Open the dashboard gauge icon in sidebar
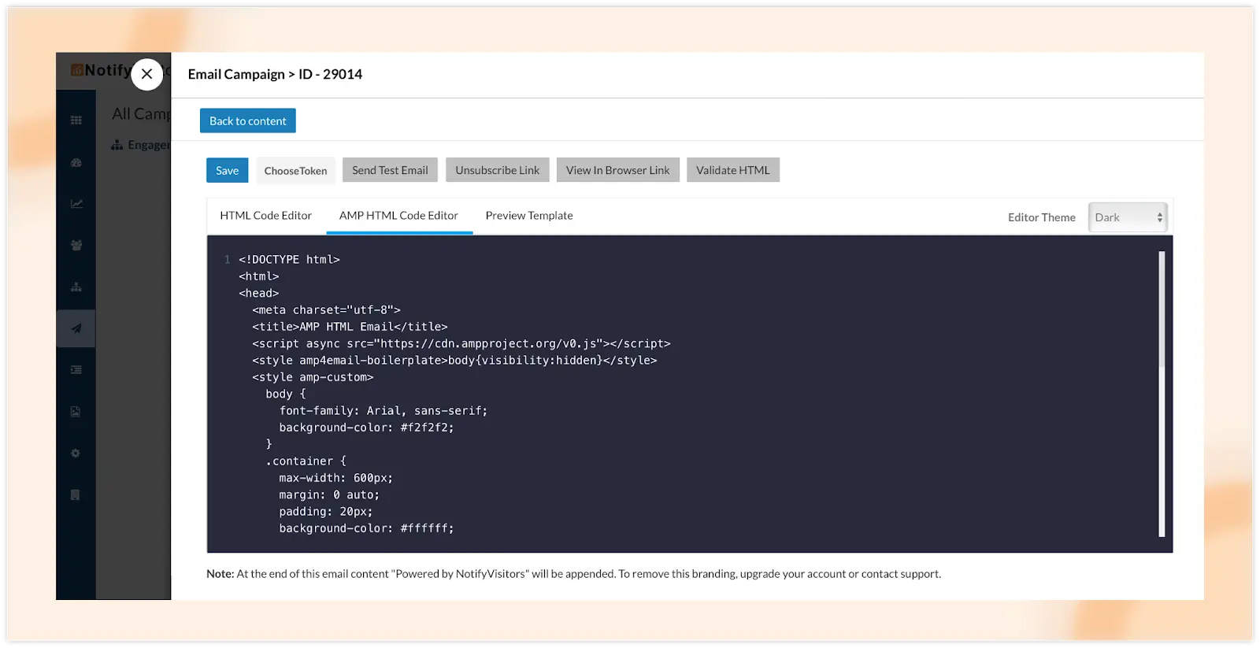Viewport: 1260px width, 648px height. (x=76, y=162)
